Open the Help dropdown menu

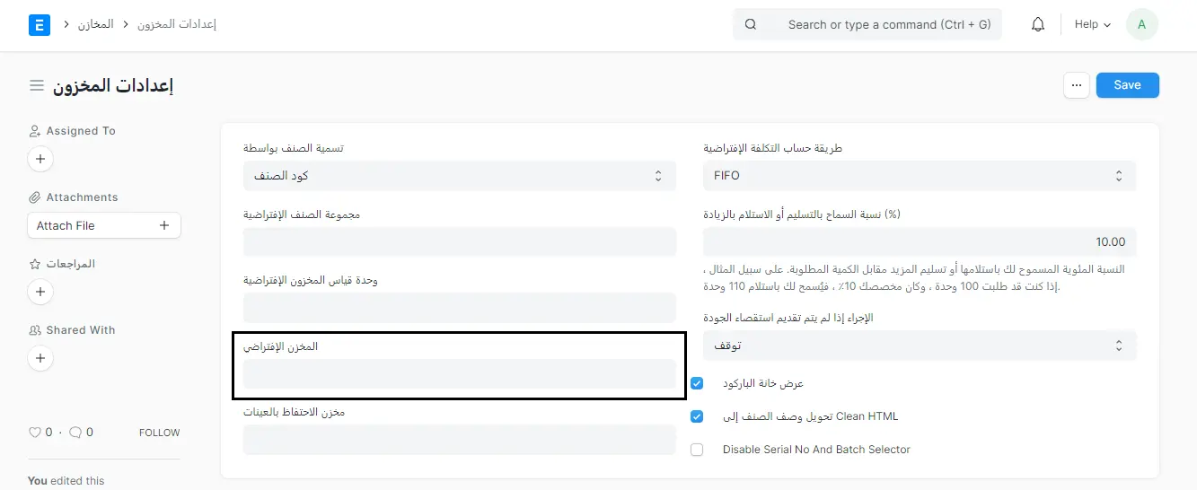pyautogui.click(x=1092, y=25)
